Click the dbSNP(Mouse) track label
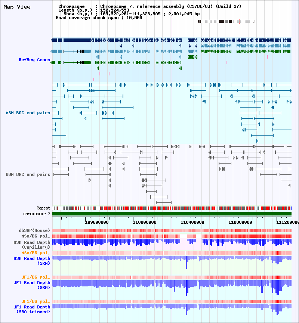This screenshot has width=299, height=323. (x=34, y=230)
